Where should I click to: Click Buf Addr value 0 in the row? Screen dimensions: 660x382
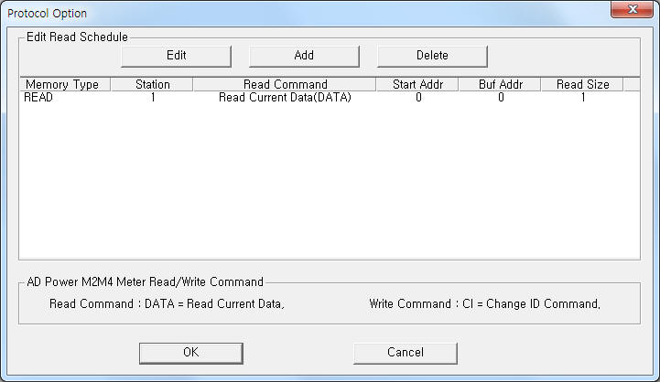click(501, 98)
